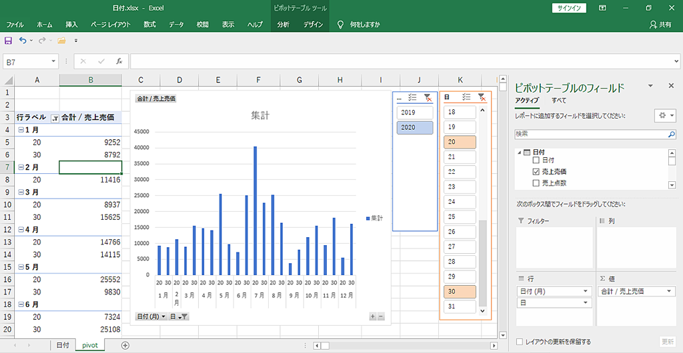Click the 何をしますか search lightbulb
The image size is (683, 353).
[x=341, y=25]
